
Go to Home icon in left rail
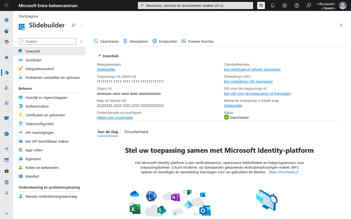(7, 20)
